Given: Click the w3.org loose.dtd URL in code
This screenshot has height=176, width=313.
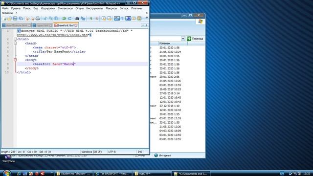Looking at the screenshot, I should pos(52,35).
